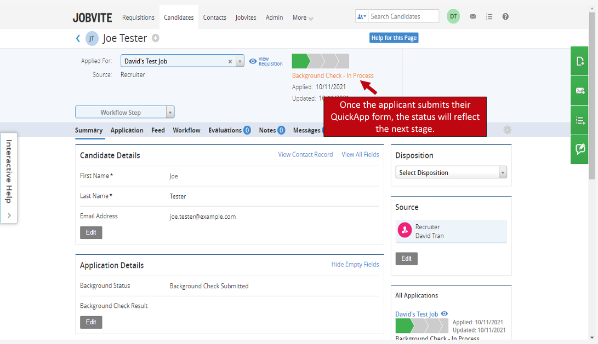Open the Applied For job dropdown arrow
Screen dimensions: 598x344
(x=240, y=61)
